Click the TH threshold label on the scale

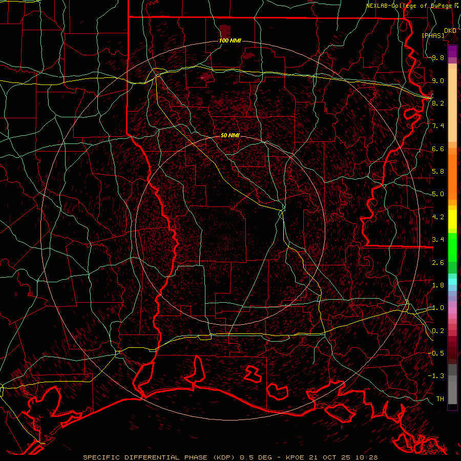pyautogui.click(x=440, y=399)
